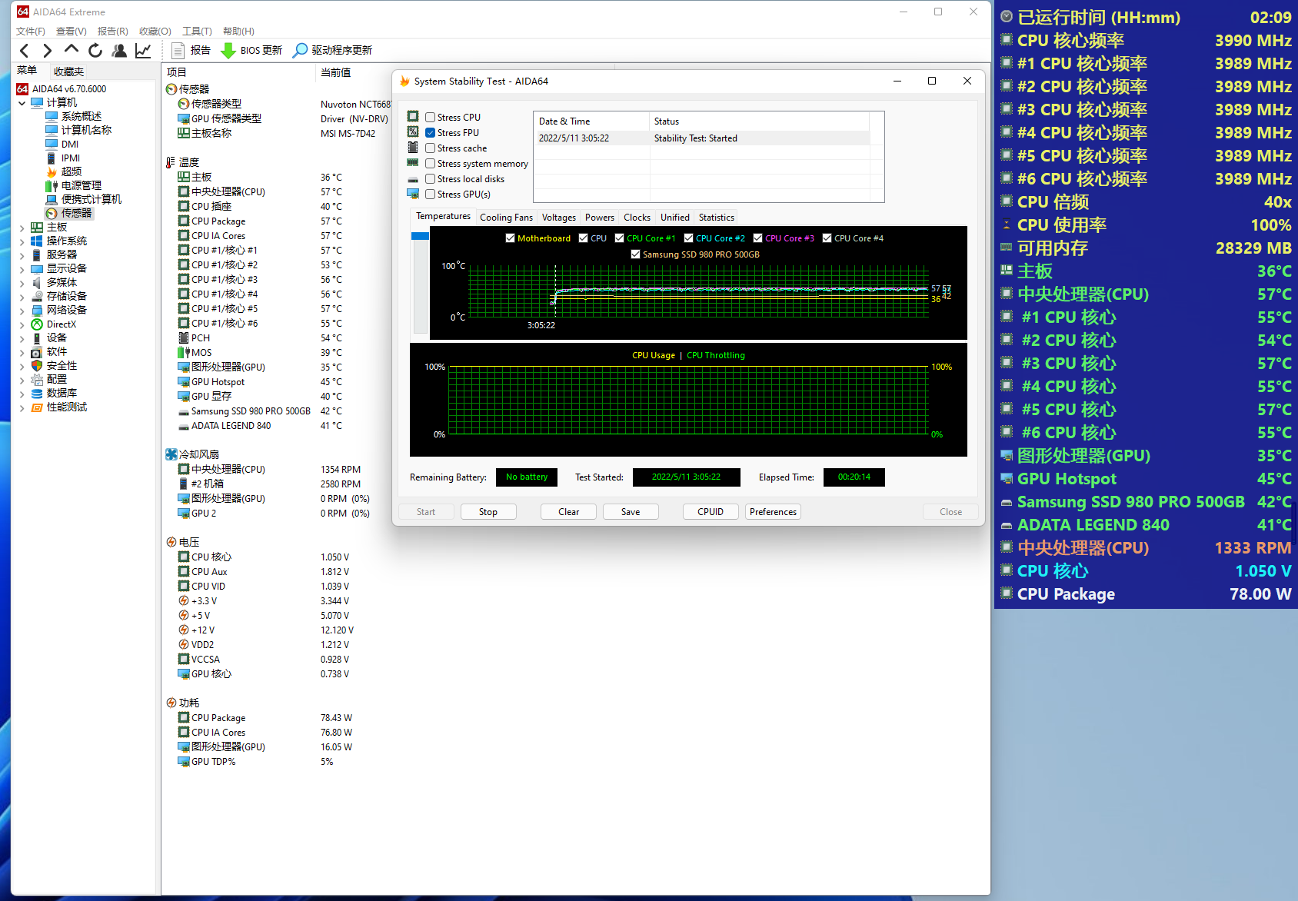The height and width of the screenshot is (901, 1298).
Task: Click the blue graph scale slider
Action: [420, 236]
